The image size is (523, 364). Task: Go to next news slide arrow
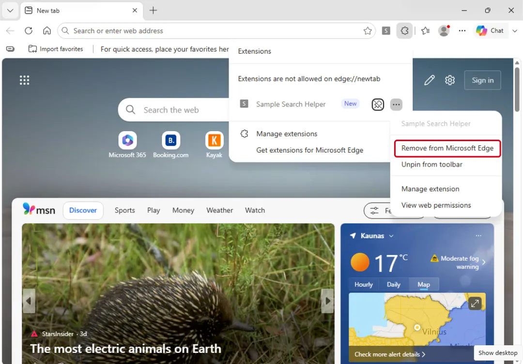327,301
